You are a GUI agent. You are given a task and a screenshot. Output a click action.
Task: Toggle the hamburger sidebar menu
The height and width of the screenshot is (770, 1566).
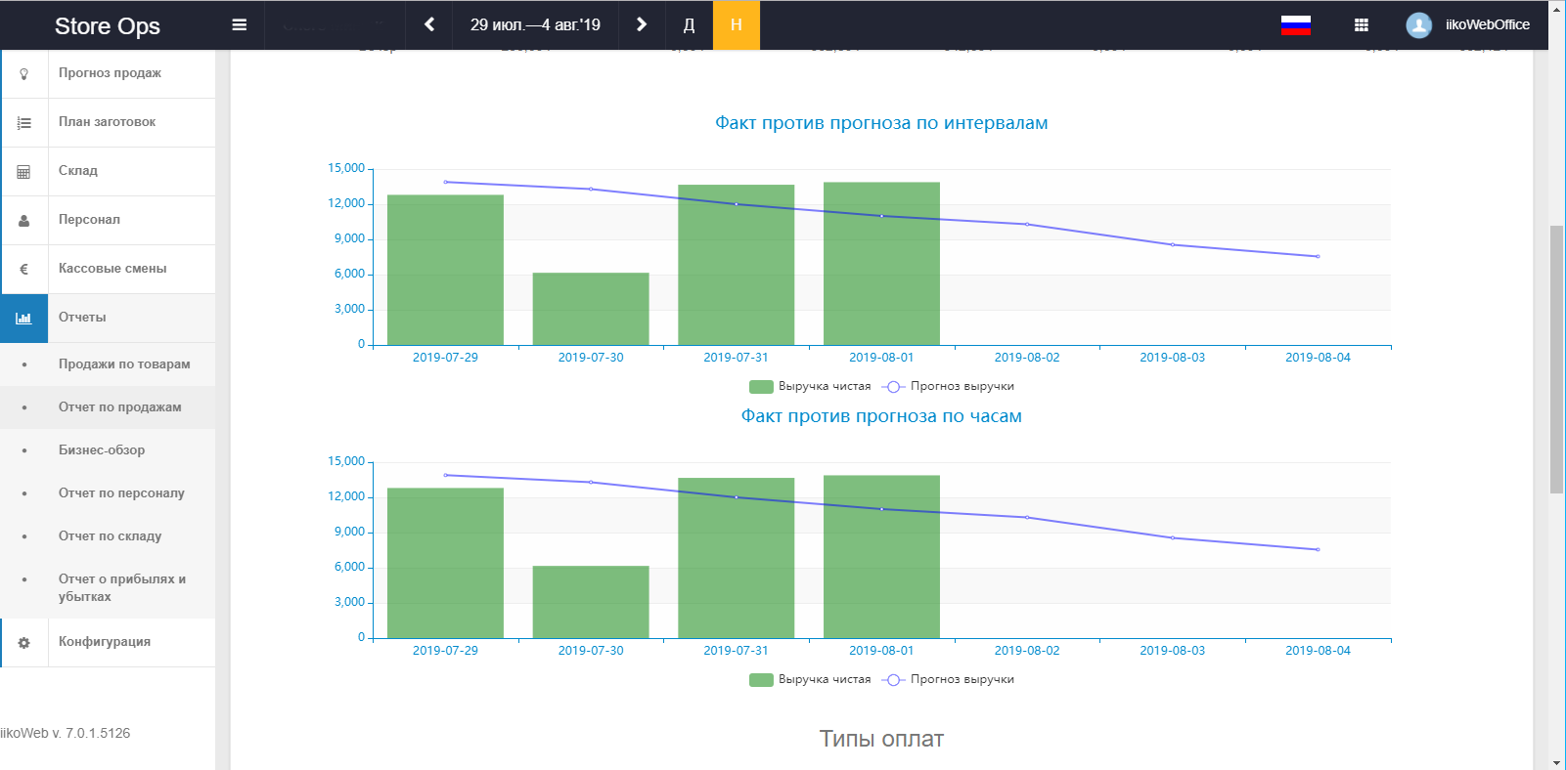point(239,24)
